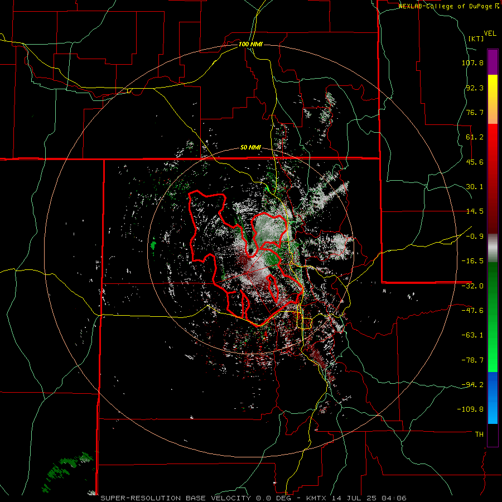The width and height of the screenshot is (502, 502).
Task: Click the 92.3 velocity scale value
Action: (x=475, y=88)
